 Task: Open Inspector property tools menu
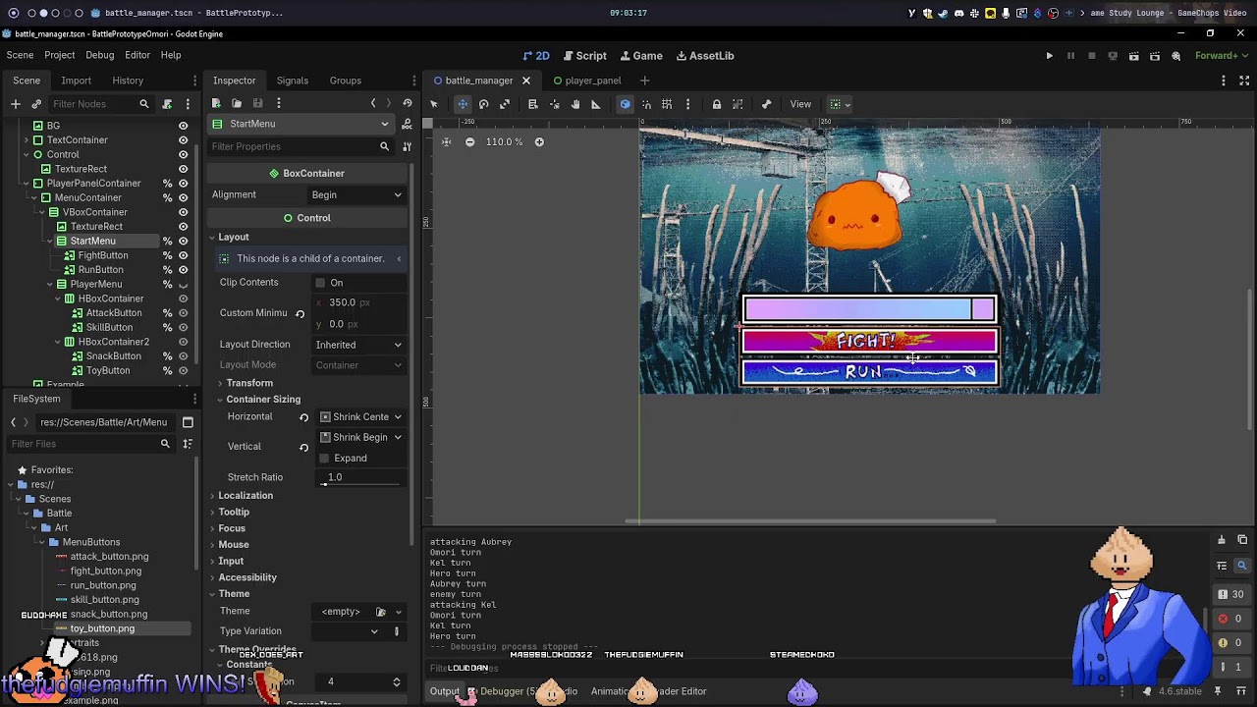tap(407, 146)
